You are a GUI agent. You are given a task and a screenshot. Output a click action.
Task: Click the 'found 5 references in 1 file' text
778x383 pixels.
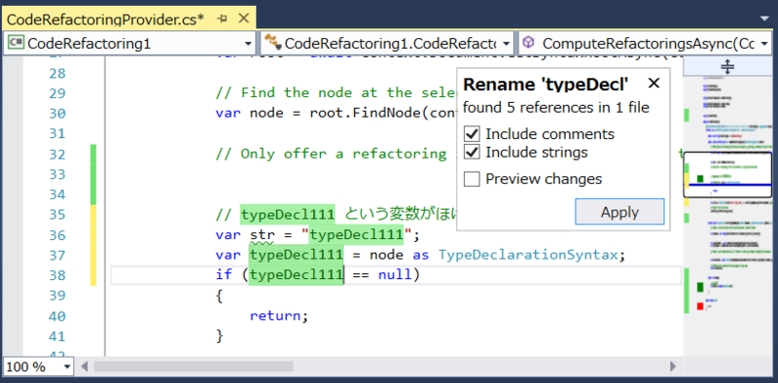(x=555, y=107)
